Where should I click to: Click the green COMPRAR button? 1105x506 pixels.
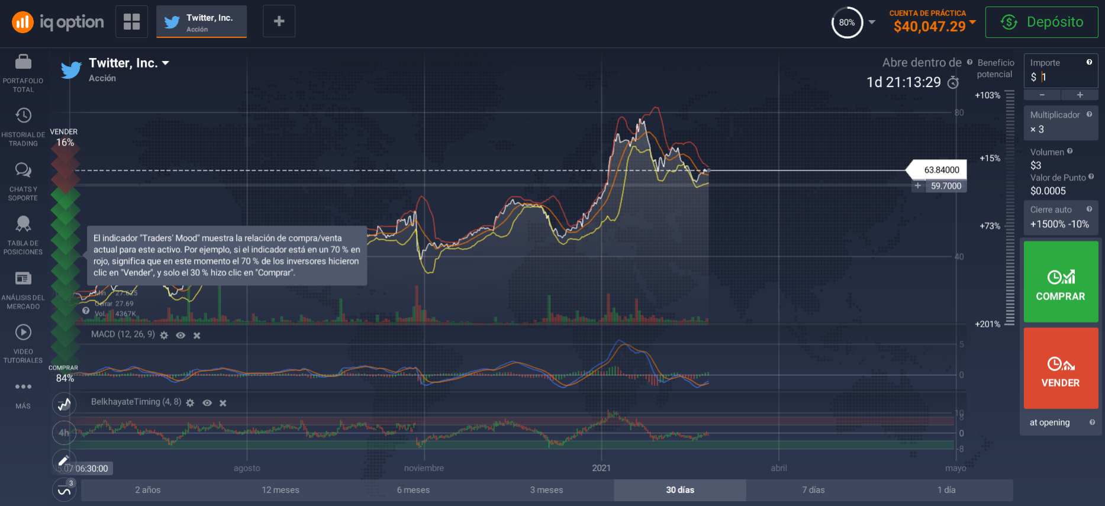(x=1061, y=282)
